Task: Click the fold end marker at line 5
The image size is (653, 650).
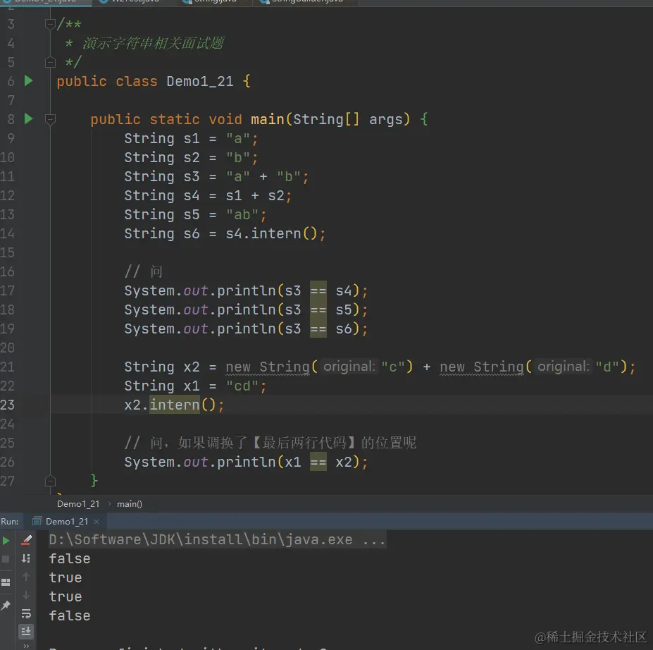Action: [x=50, y=62]
